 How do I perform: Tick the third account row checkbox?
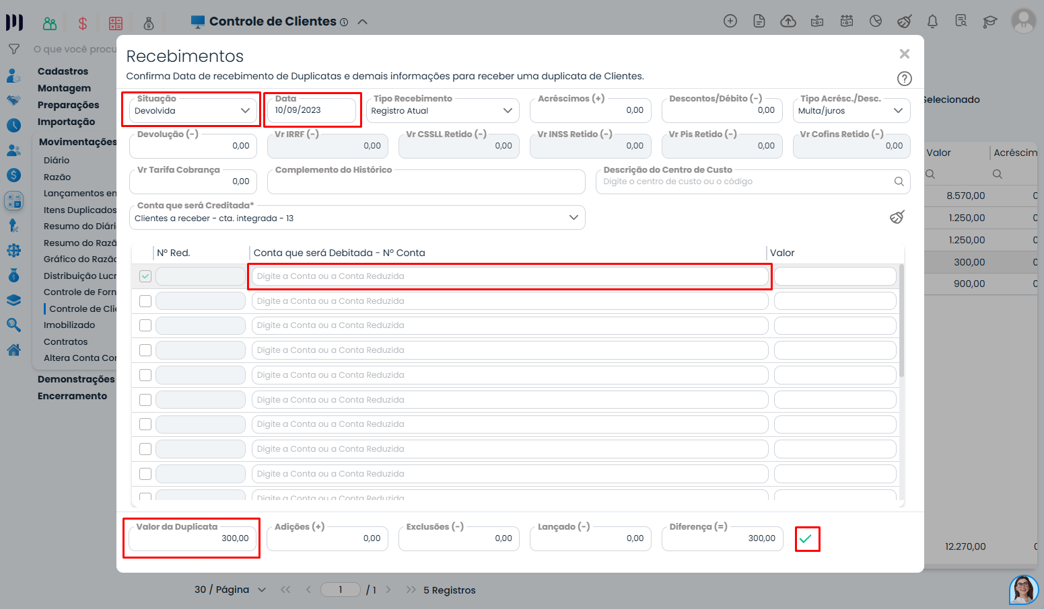(x=145, y=325)
